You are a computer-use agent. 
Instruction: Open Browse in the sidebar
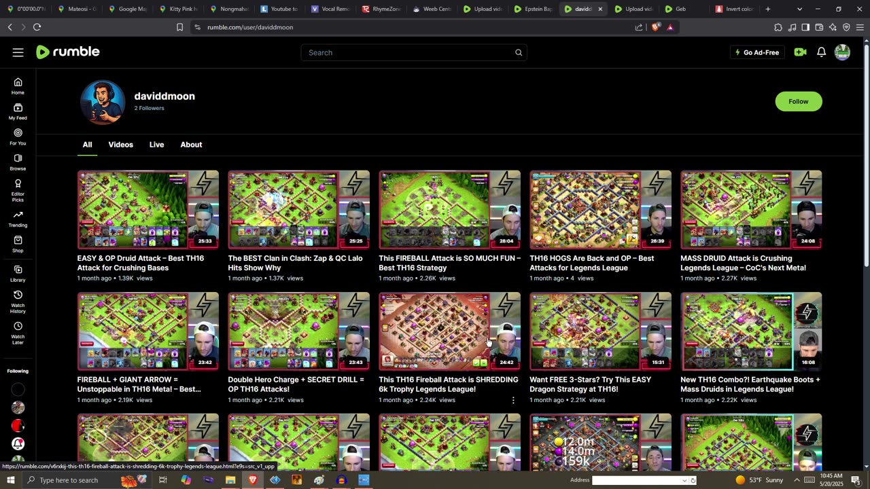tap(18, 162)
